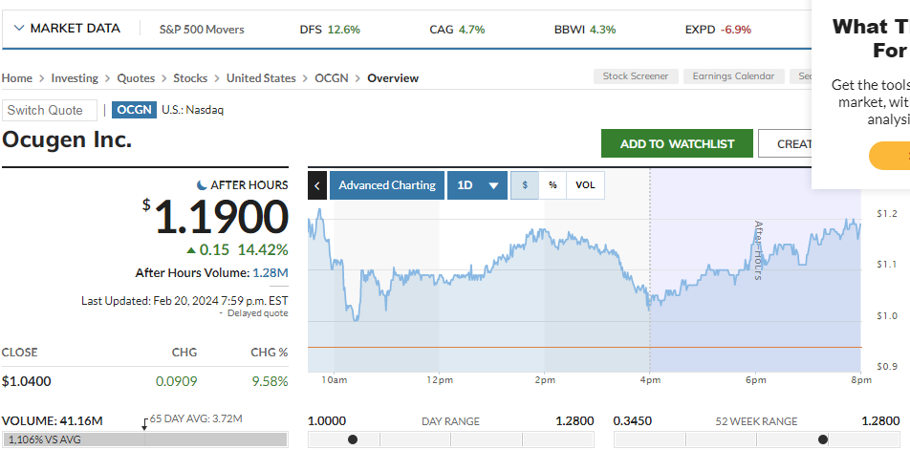910x450 pixels.
Task: Open the Earnings Calendar tab
Action: pos(734,76)
